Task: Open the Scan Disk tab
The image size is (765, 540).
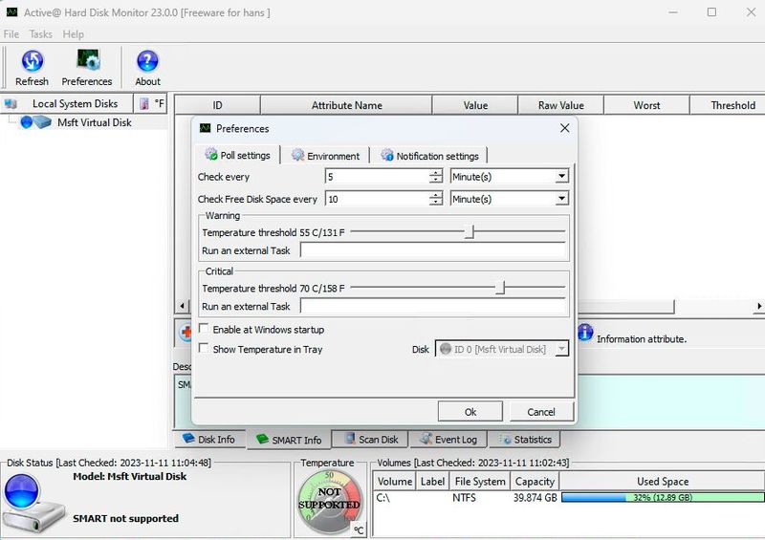Action: point(372,439)
